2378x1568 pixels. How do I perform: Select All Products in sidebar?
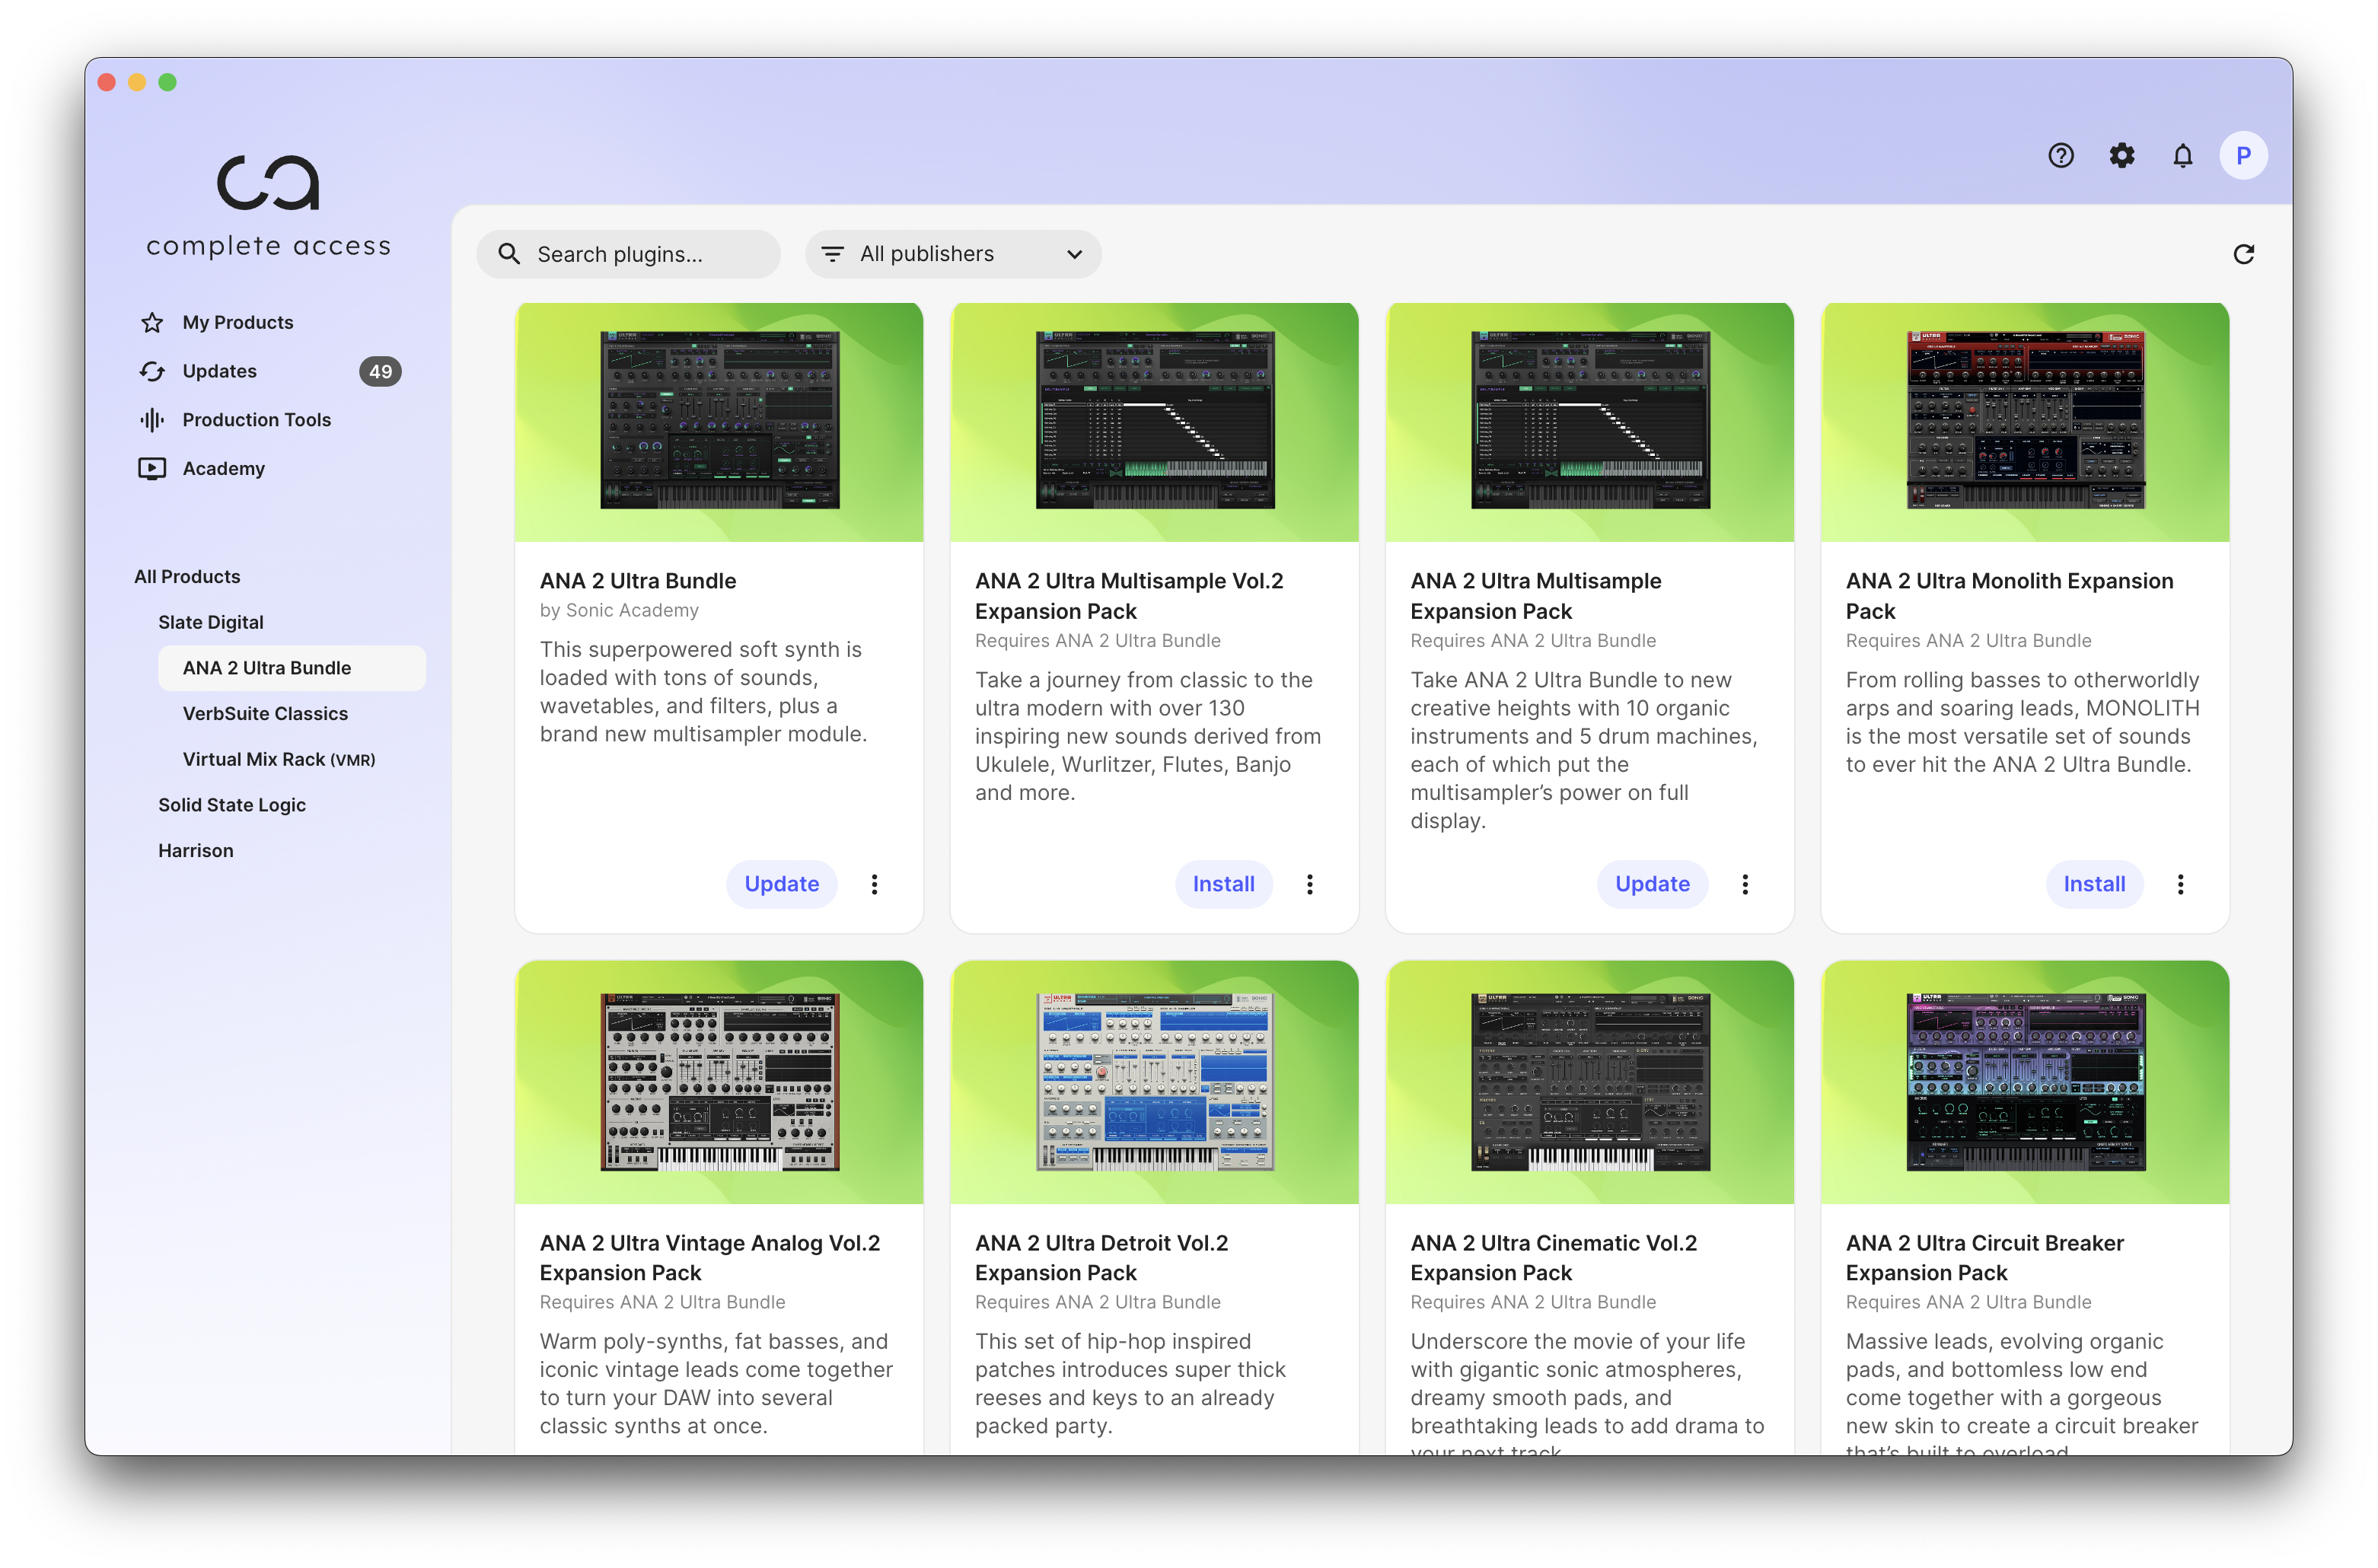[x=187, y=577]
